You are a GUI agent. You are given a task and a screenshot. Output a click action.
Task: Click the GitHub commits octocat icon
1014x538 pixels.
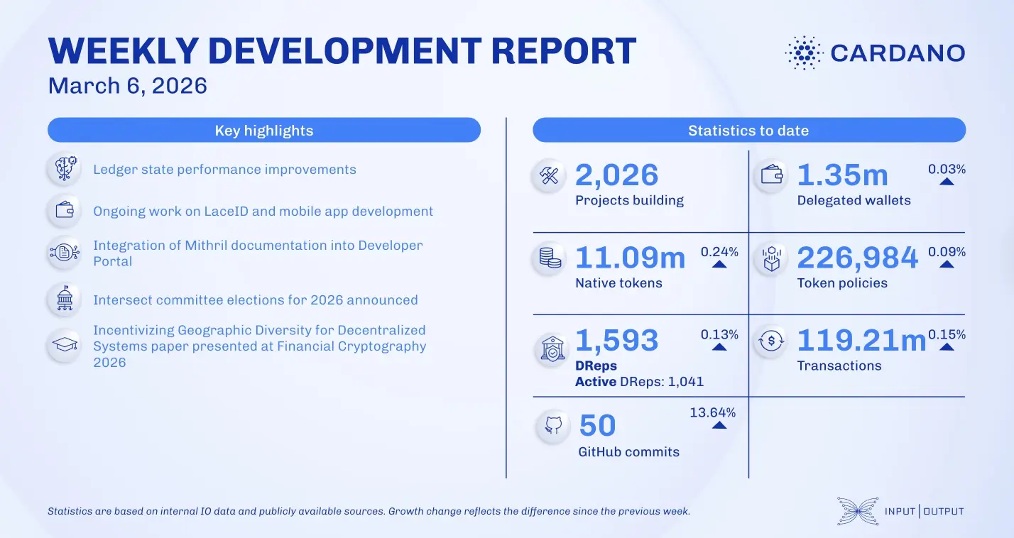pyautogui.click(x=552, y=424)
